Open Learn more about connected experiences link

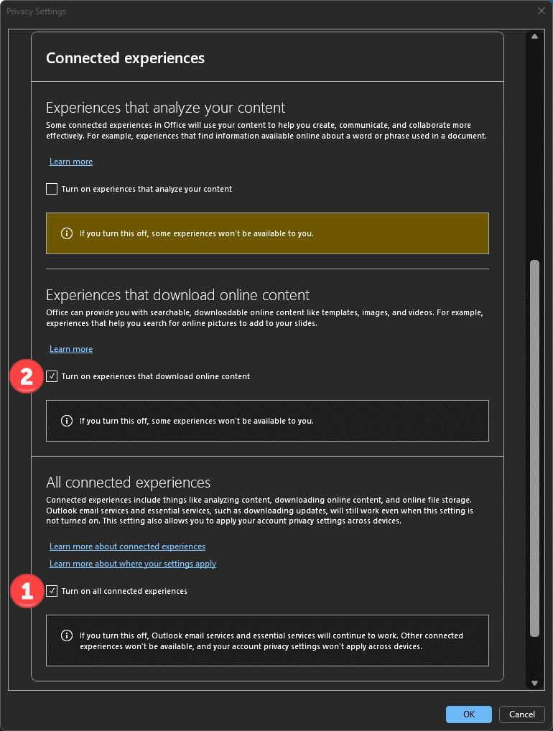point(127,546)
